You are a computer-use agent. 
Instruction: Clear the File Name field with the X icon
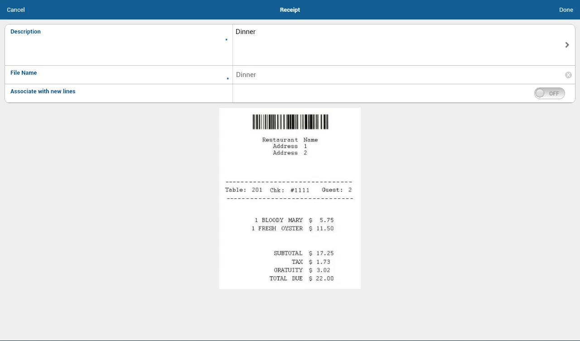pyautogui.click(x=568, y=75)
